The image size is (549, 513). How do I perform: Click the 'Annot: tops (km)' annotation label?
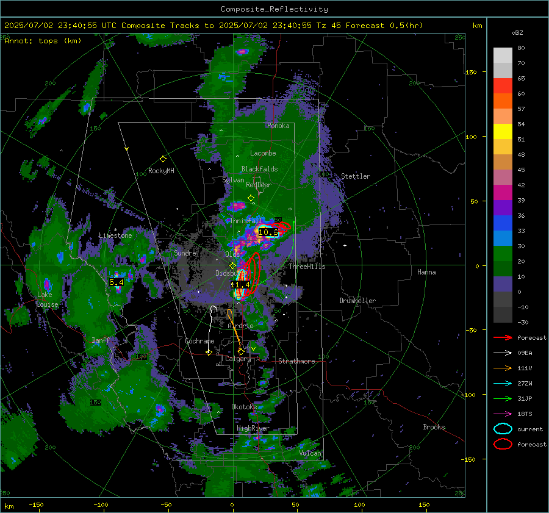click(x=43, y=41)
